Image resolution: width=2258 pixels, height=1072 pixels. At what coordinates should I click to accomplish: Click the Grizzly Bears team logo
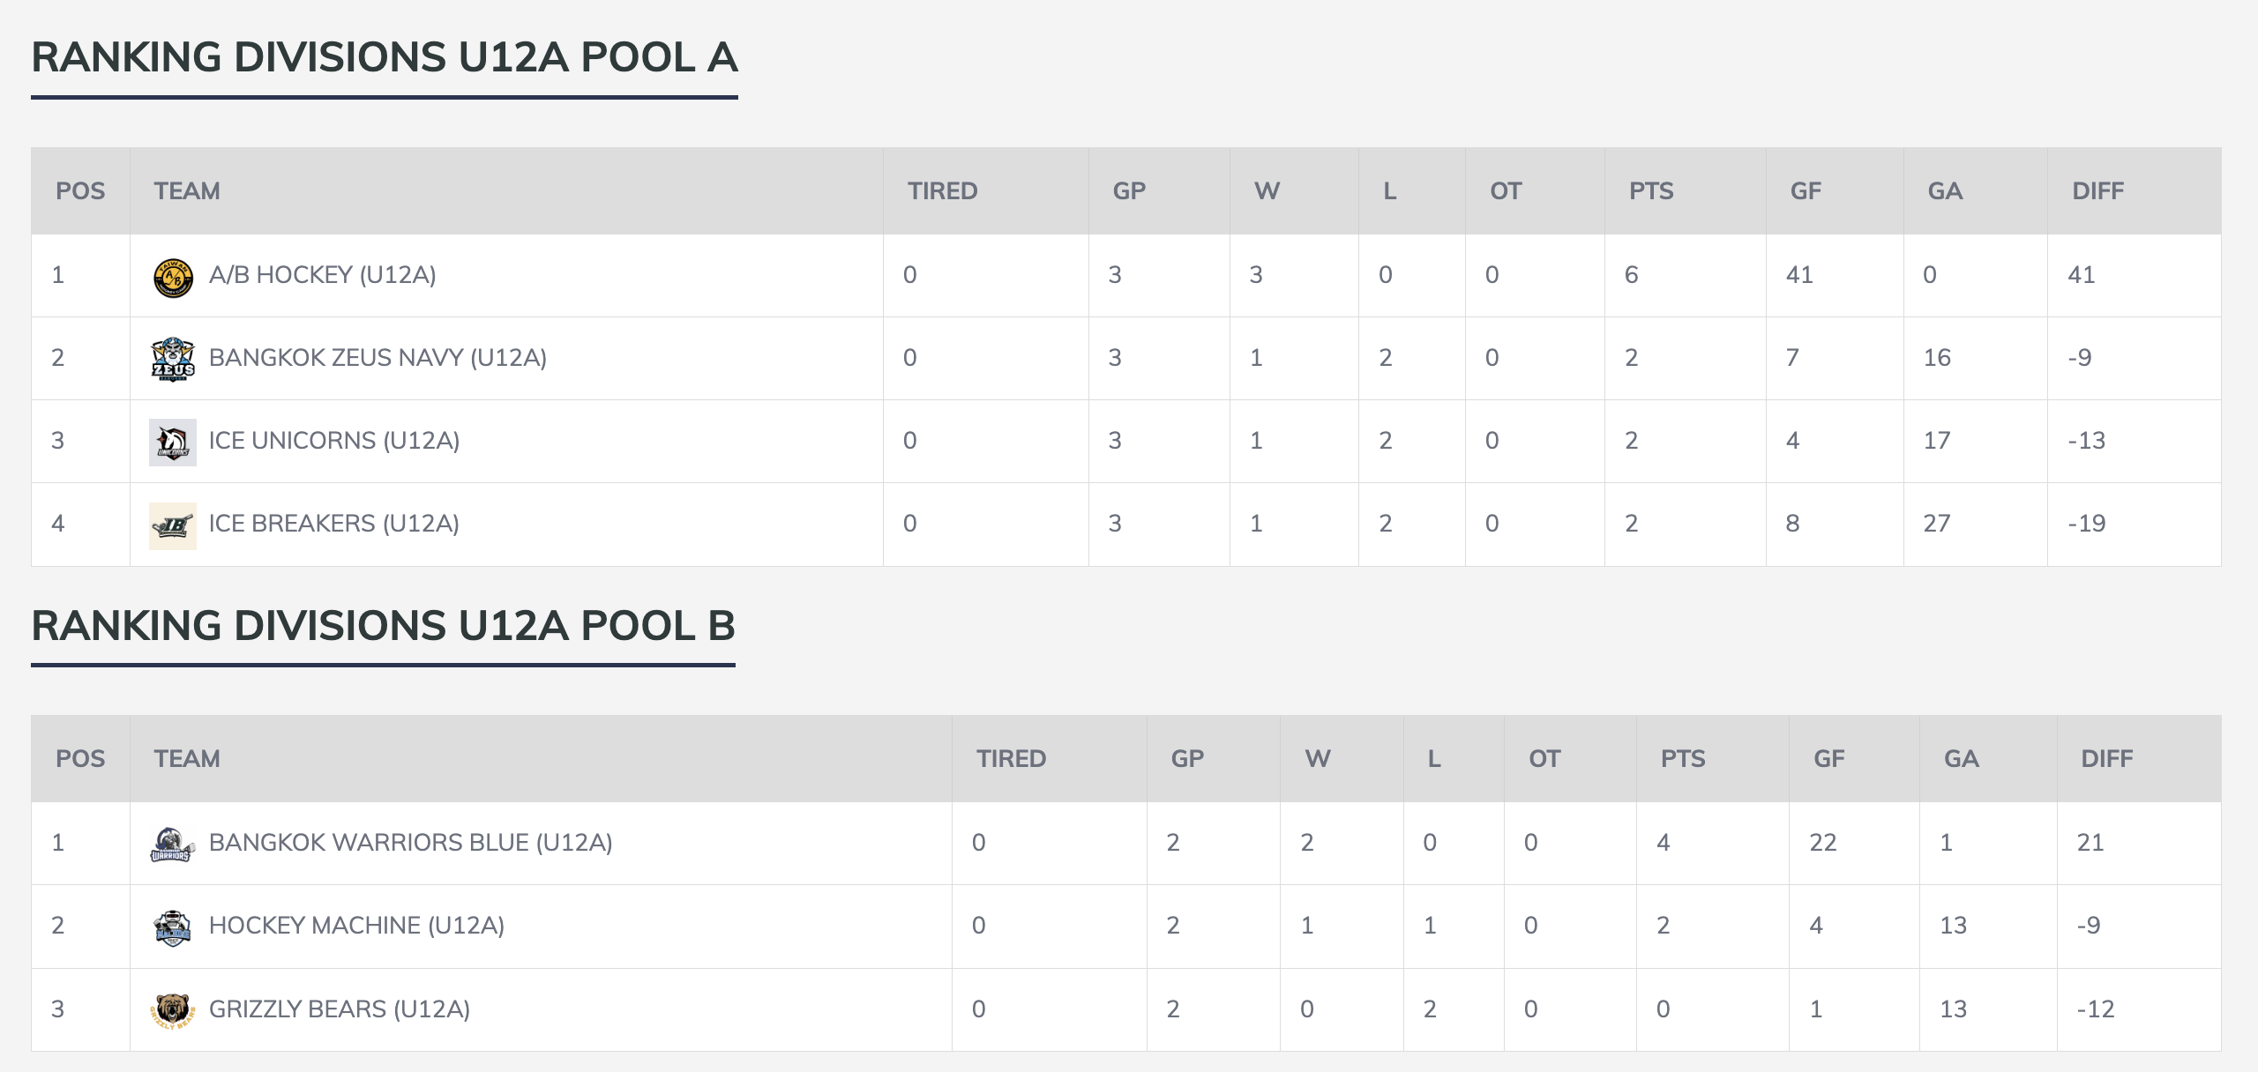pos(172,1010)
